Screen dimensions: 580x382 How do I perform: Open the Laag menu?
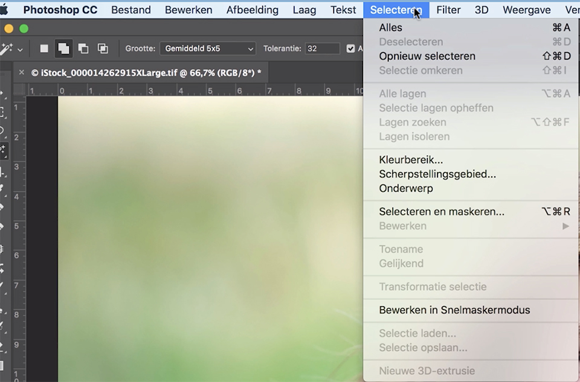coord(304,10)
